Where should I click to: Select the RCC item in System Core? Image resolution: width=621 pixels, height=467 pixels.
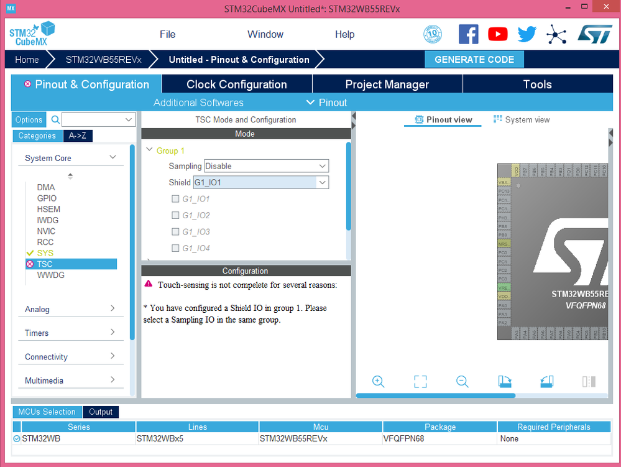45,242
